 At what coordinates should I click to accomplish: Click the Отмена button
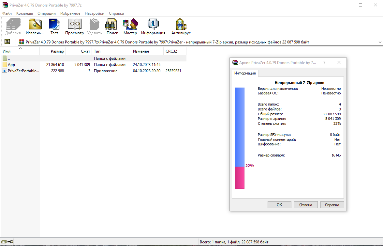(x=305, y=205)
